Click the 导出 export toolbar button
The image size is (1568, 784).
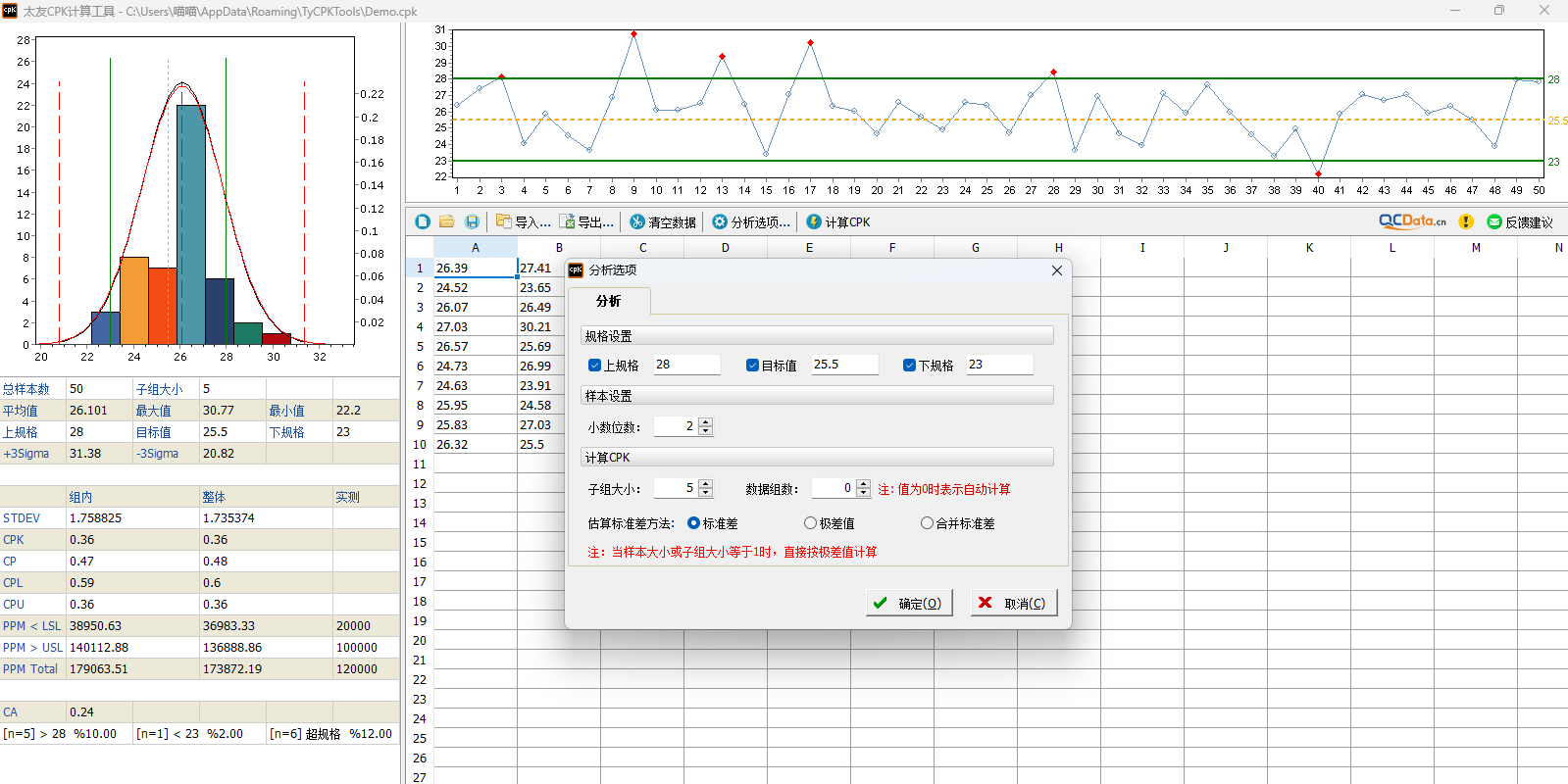[x=586, y=221]
